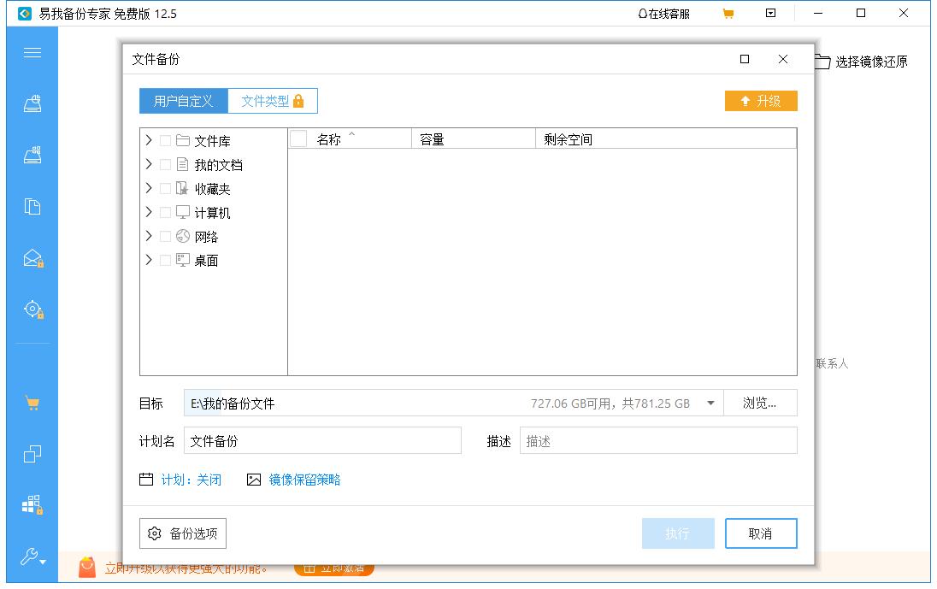Image resolution: width=937 pixels, height=589 pixels.
Task: Expand the 计算机 tree node
Action: pos(149,211)
